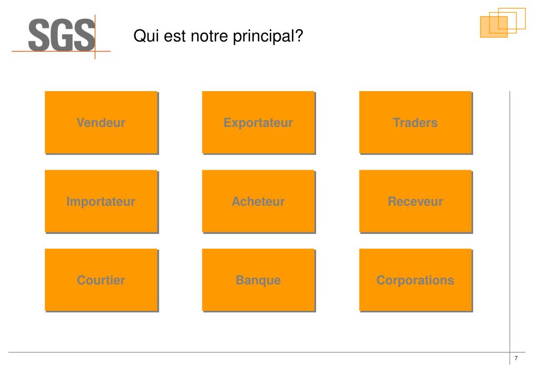Select the Exportateur box

(259, 123)
